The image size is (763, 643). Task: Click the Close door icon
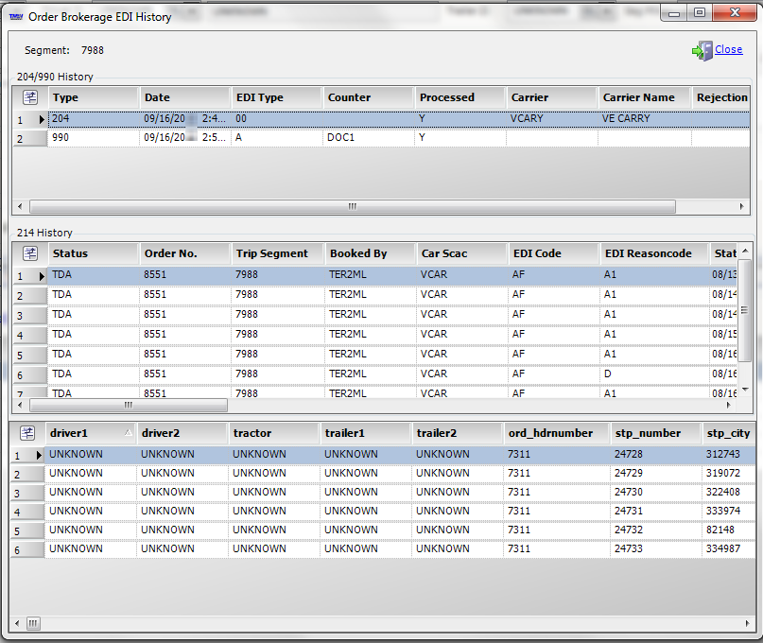click(702, 50)
